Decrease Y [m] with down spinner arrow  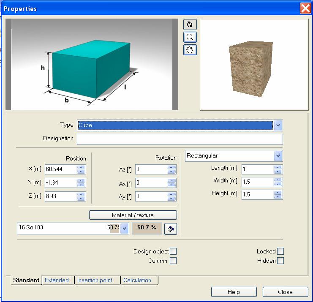click(x=81, y=185)
